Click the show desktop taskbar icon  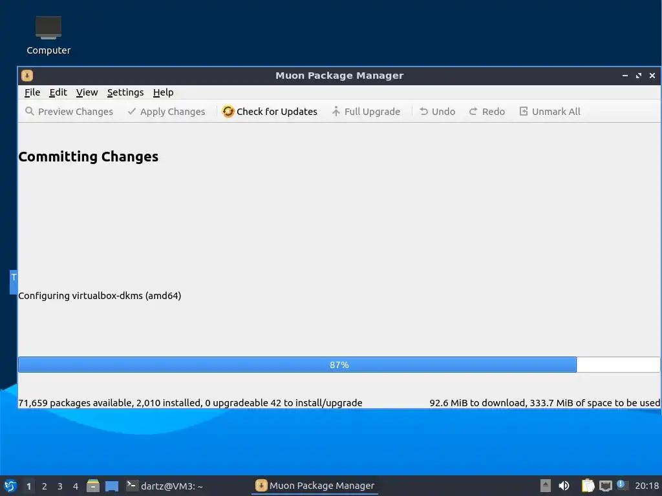tap(111, 486)
